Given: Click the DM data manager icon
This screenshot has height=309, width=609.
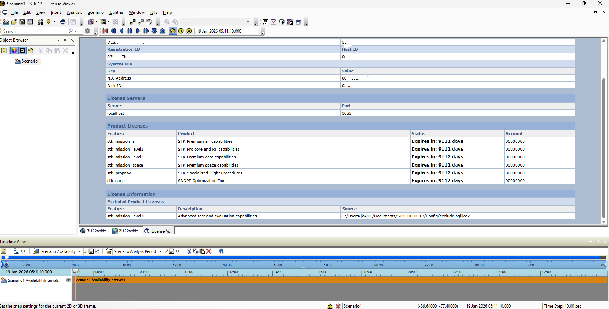Looking at the screenshot, I should [265, 22].
